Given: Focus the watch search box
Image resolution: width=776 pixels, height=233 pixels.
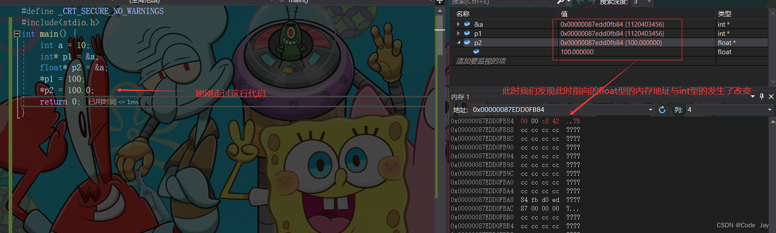Looking at the screenshot, I should [x=503, y=2].
